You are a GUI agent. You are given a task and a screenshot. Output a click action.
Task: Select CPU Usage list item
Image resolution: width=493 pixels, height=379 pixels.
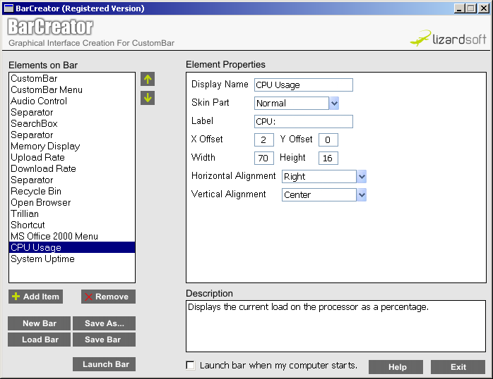(x=72, y=247)
